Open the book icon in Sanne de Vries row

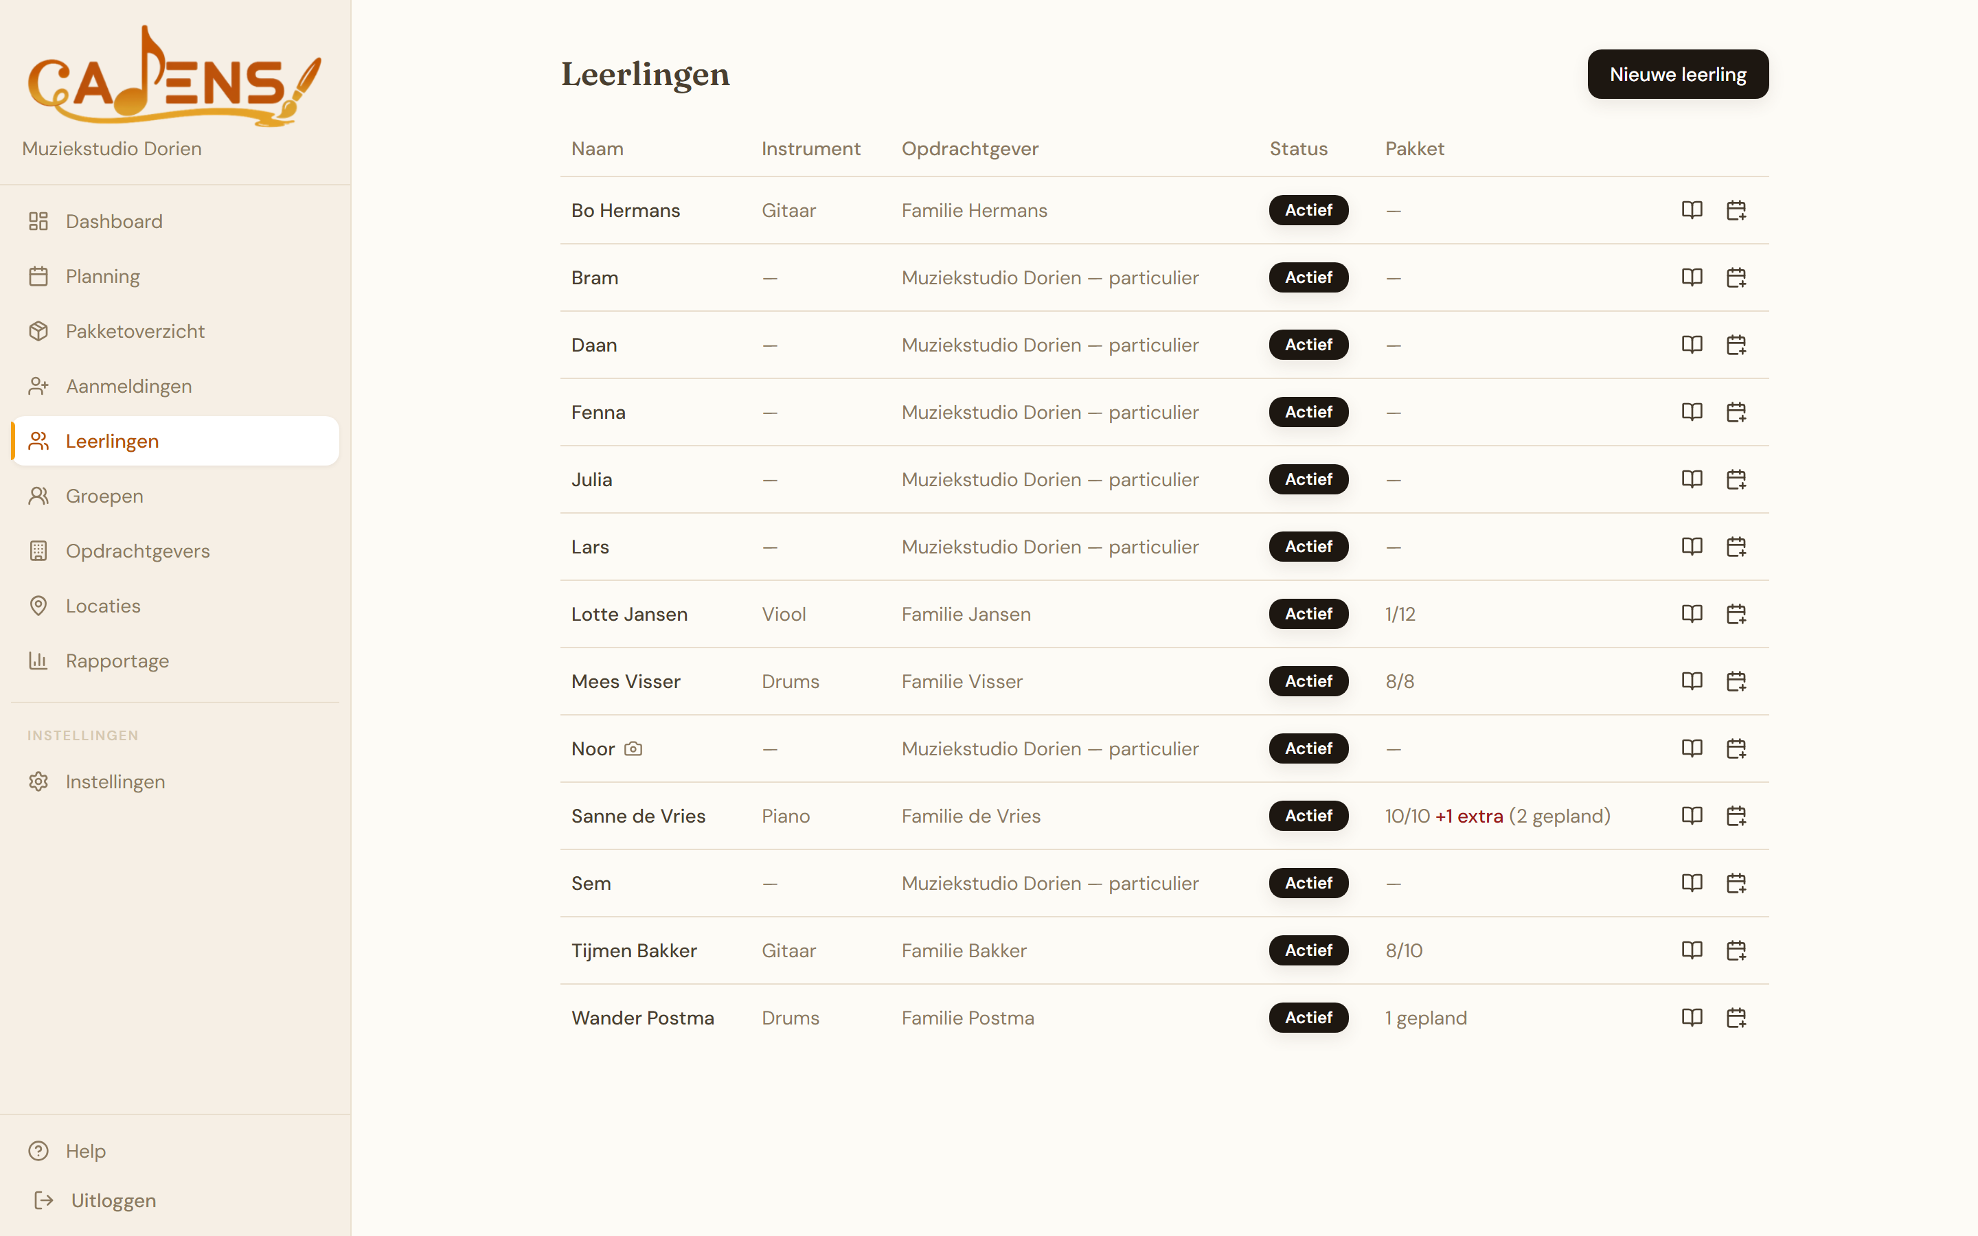point(1692,816)
